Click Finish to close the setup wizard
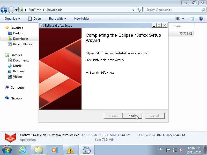 click(132, 116)
